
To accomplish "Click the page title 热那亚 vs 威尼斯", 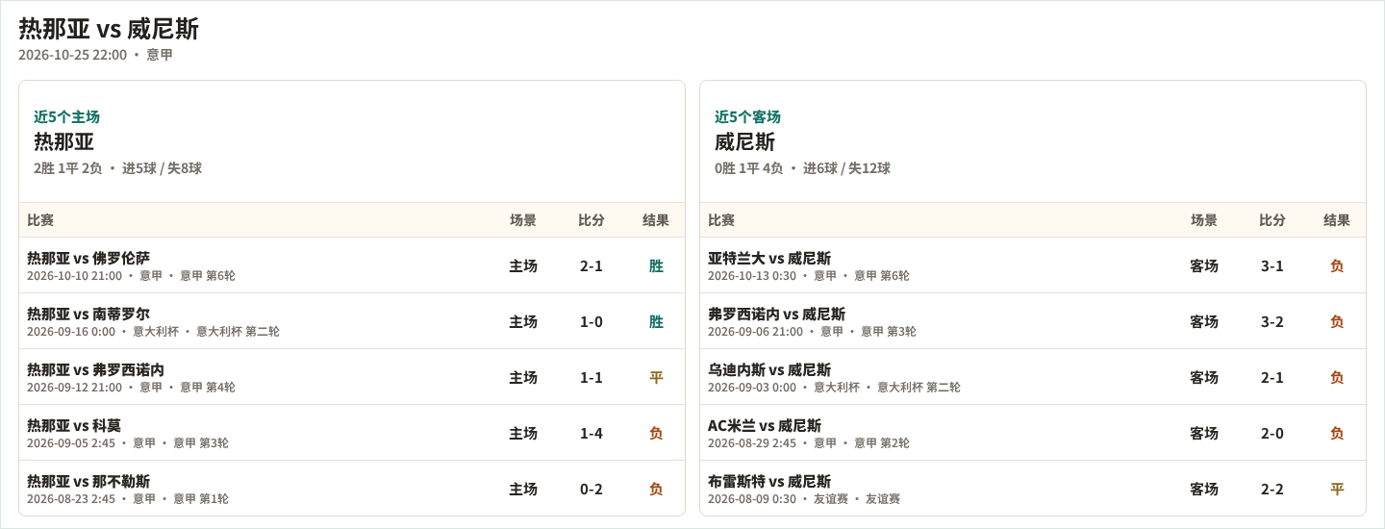I will (109, 29).
